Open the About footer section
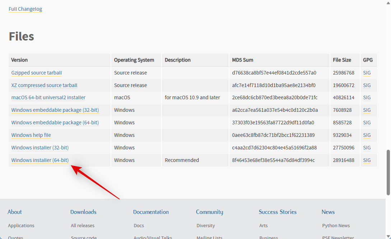Viewport: 391px width, 239px height. pos(15,212)
